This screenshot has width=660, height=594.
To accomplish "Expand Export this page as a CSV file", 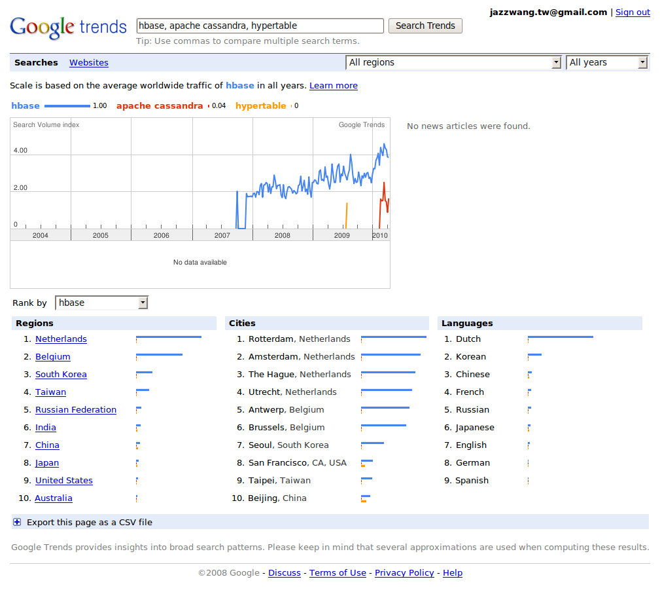I will (89, 522).
